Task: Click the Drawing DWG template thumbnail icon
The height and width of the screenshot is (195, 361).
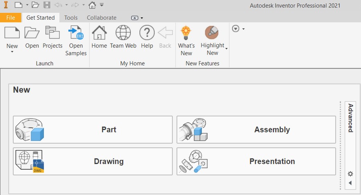Action: click(x=29, y=161)
